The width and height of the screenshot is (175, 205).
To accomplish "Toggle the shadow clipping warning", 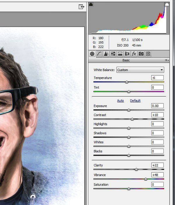I will click(91, 4).
